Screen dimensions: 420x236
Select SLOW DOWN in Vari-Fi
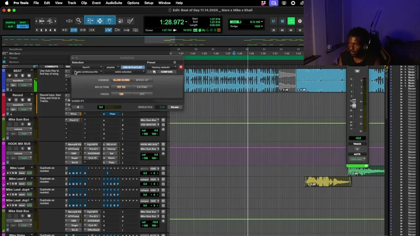[121, 80]
